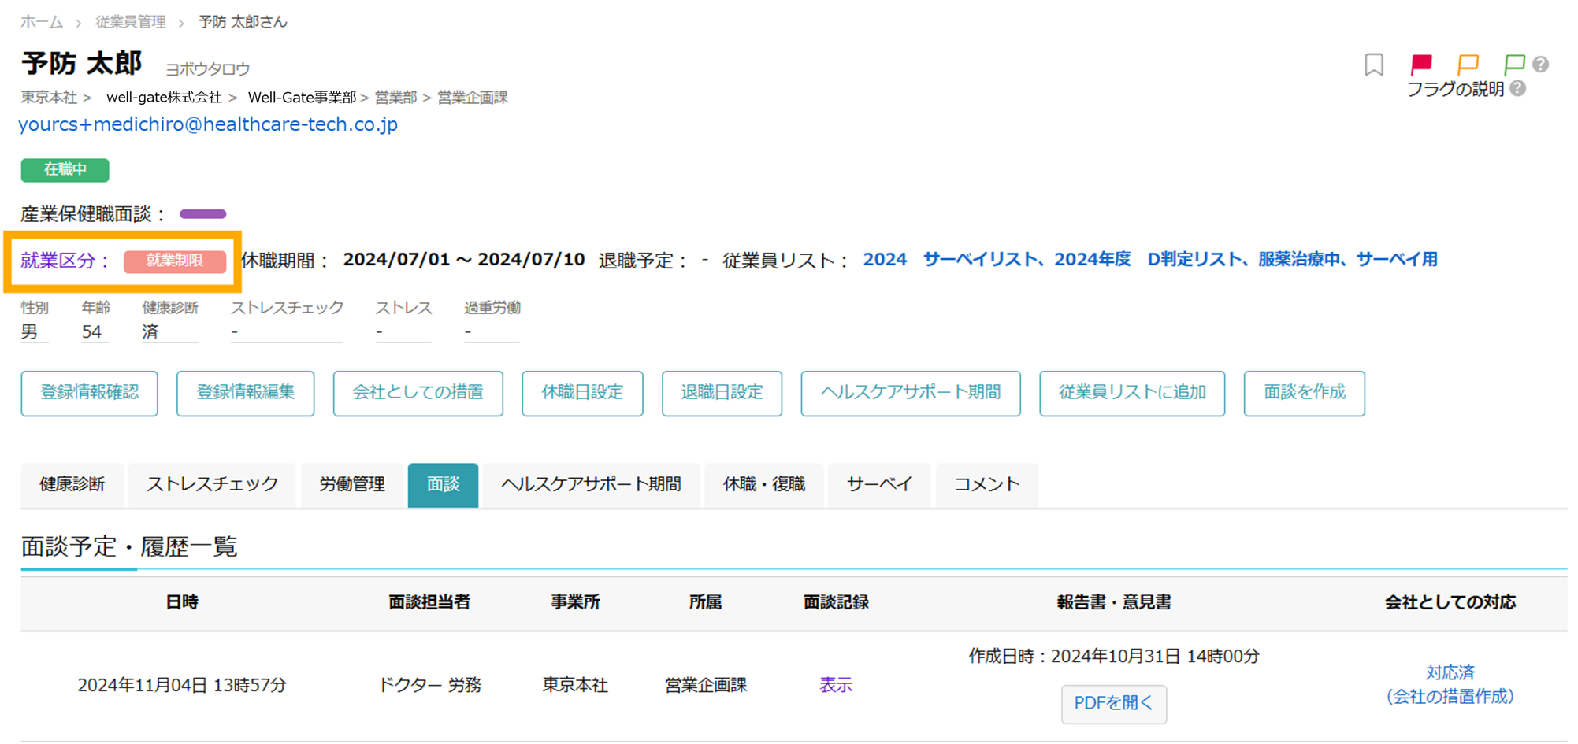This screenshot has width=1578, height=744.
Task: Click 表示 to view the interview record
Action: (836, 686)
